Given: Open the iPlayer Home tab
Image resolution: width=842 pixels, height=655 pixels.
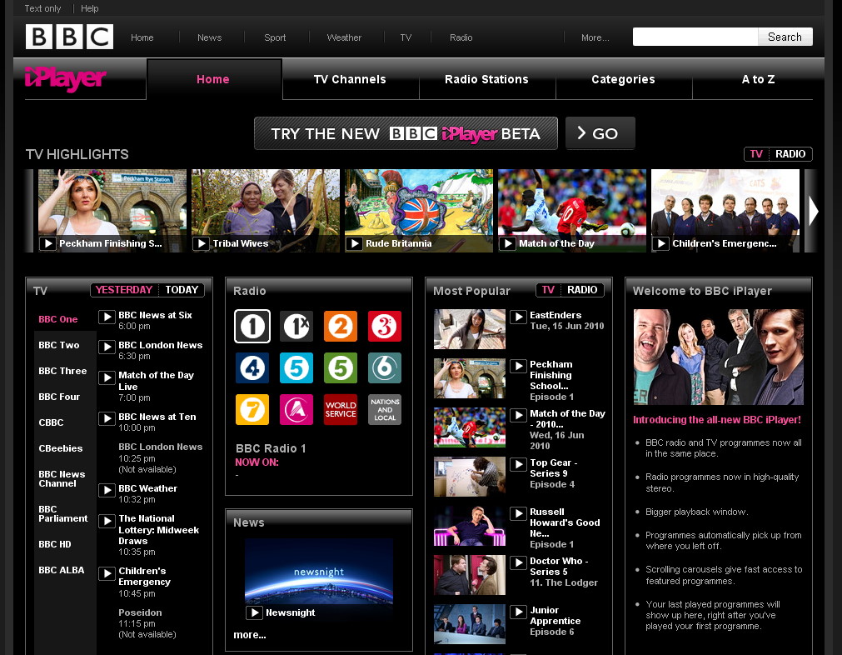Looking at the screenshot, I should click(213, 79).
